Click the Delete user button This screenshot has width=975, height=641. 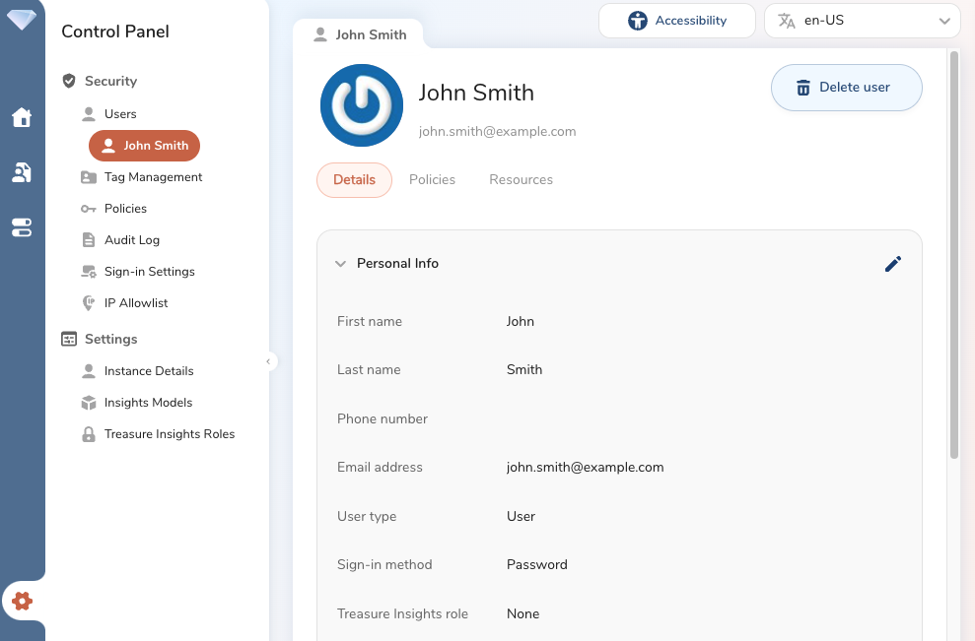point(846,88)
